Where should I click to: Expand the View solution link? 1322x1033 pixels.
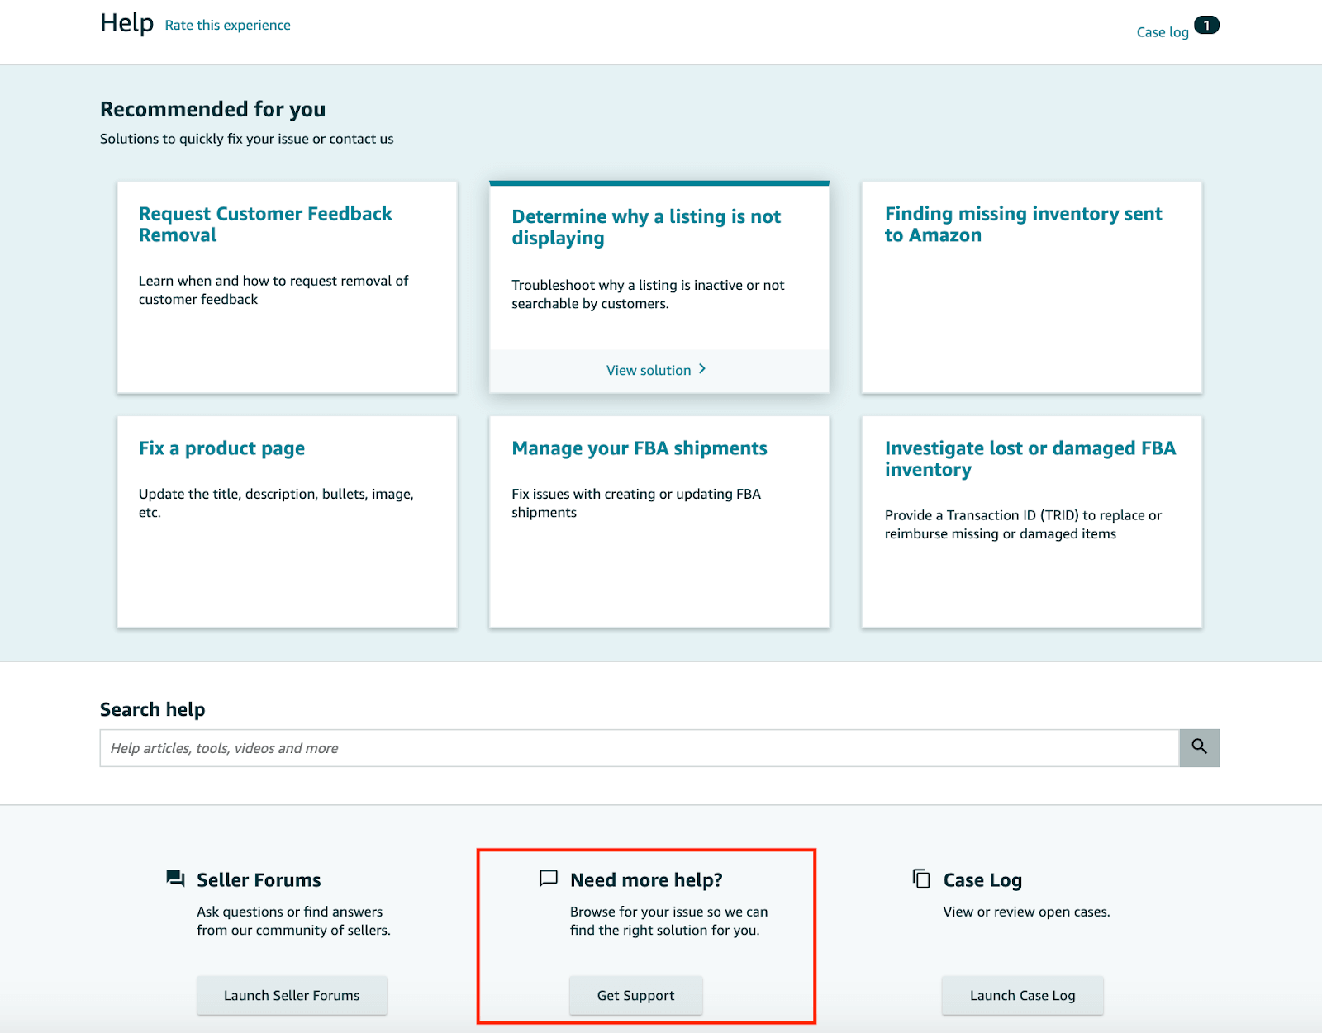click(x=649, y=369)
